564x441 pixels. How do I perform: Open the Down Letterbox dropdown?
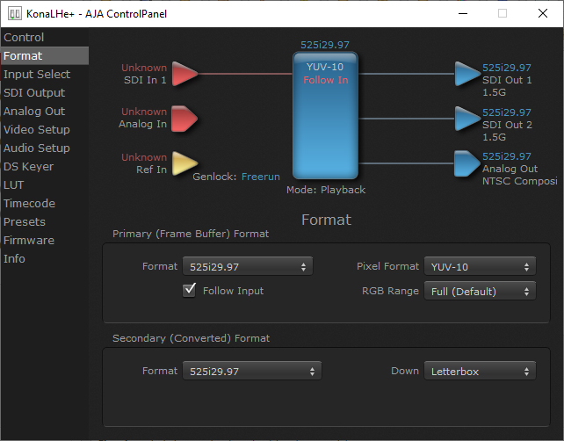(481, 371)
